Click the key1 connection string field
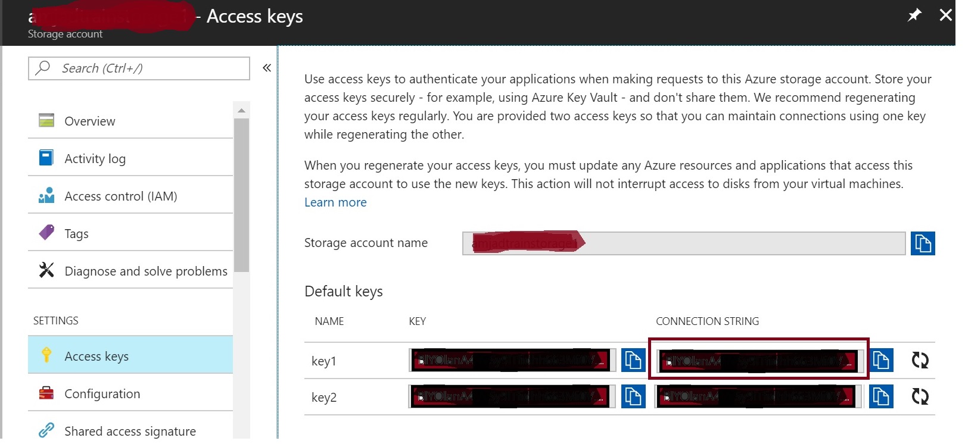Viewport: 965px width, 444px height. [x=760, y=361]
